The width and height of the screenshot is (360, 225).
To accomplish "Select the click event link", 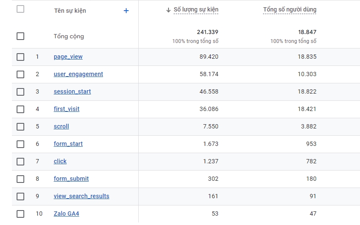I will 60,162.
